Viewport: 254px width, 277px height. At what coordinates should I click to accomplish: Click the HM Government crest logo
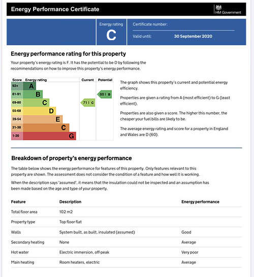coord(218,8)
